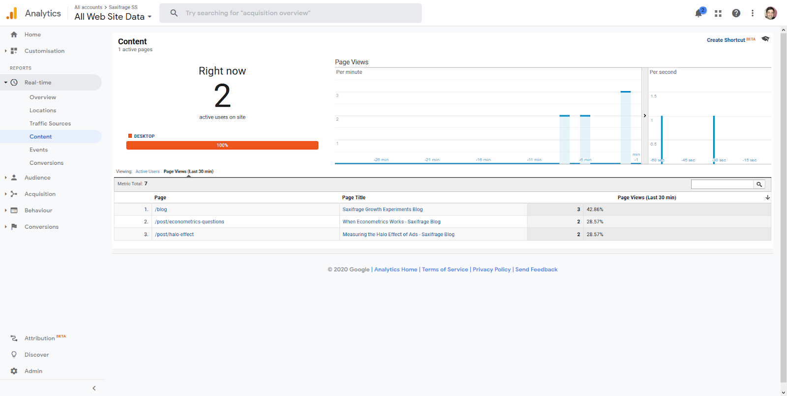Expand the Behaviour section arrow
Image resolution: width=787 pixels, height=396 pixels.
[x=5, y=211]
